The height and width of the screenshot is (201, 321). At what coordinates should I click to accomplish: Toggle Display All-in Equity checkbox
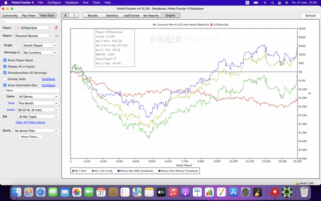click(x=5, y=67)
